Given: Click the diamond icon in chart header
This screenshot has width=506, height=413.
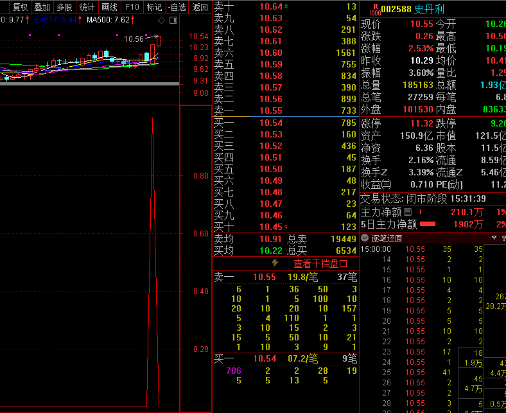Looking at the screenshot, I should (161, 21).
